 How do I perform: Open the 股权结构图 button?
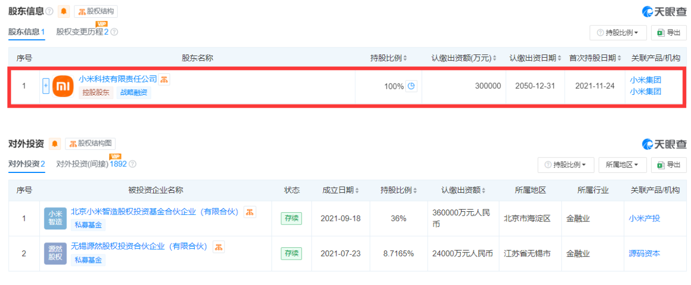(x=90, y=144)
